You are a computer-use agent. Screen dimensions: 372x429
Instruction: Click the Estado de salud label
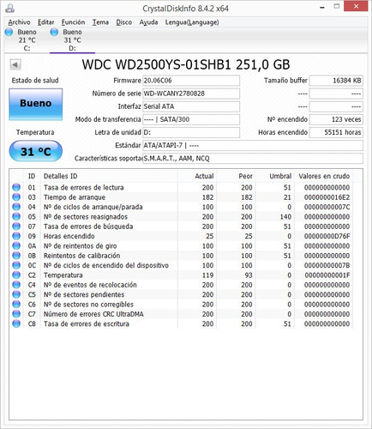point(35,81)
